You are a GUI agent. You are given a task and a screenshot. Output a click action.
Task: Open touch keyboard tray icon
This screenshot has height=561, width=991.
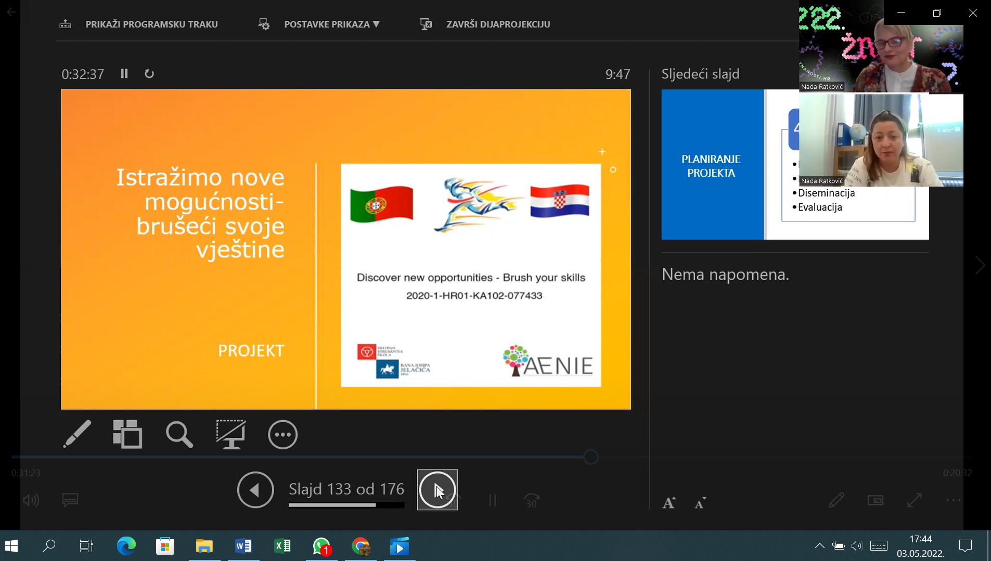point(879,546)
